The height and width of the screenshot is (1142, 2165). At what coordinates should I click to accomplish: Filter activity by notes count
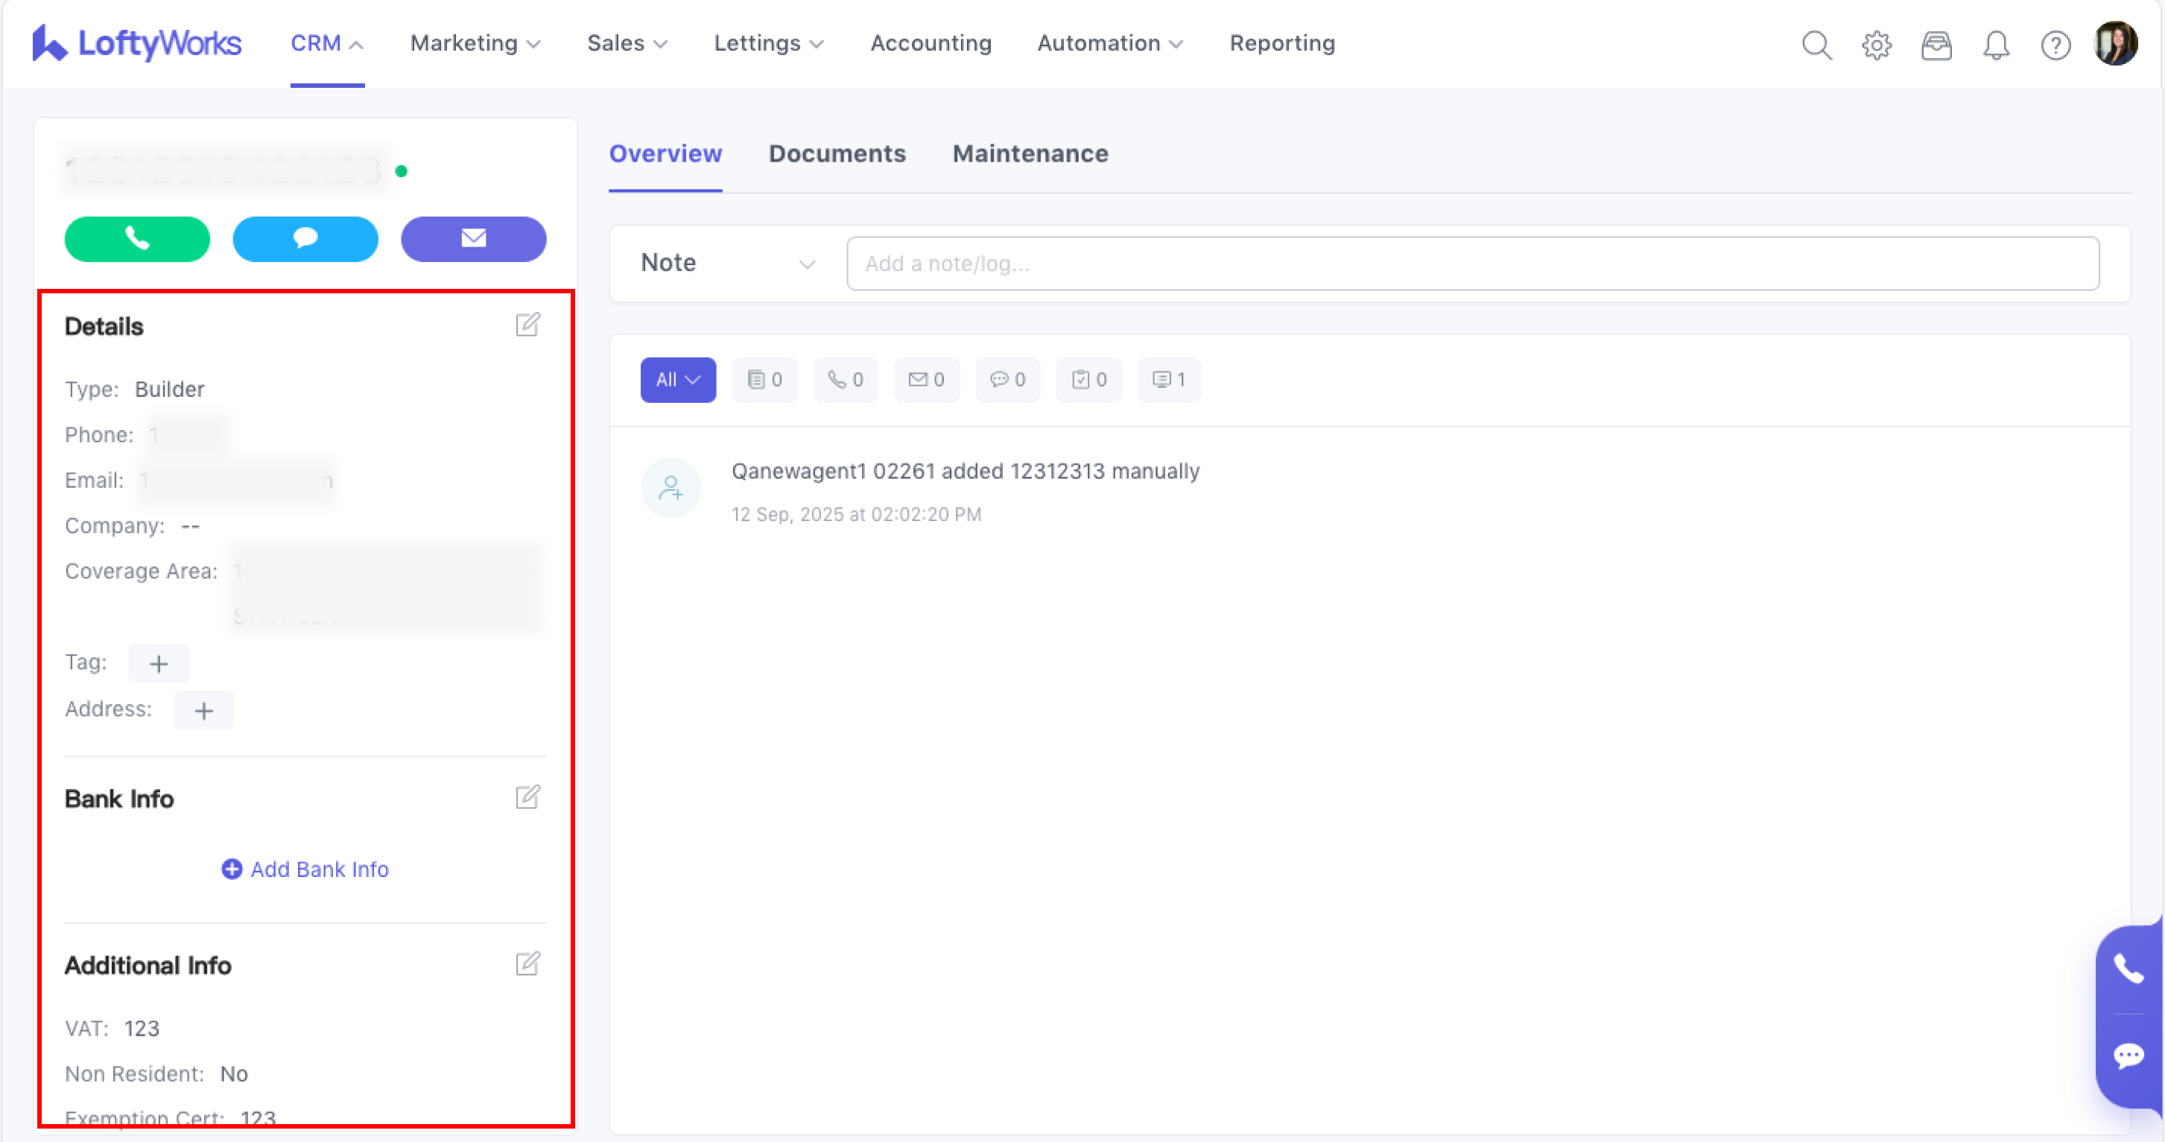pyautogui.click(x=764, y=380)
